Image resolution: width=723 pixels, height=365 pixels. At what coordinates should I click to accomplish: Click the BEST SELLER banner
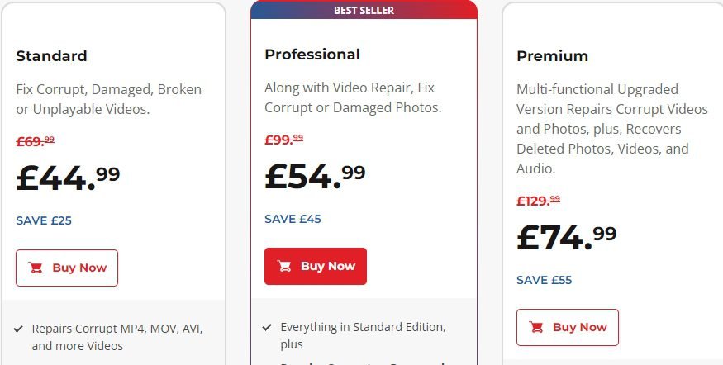(364, 10)
